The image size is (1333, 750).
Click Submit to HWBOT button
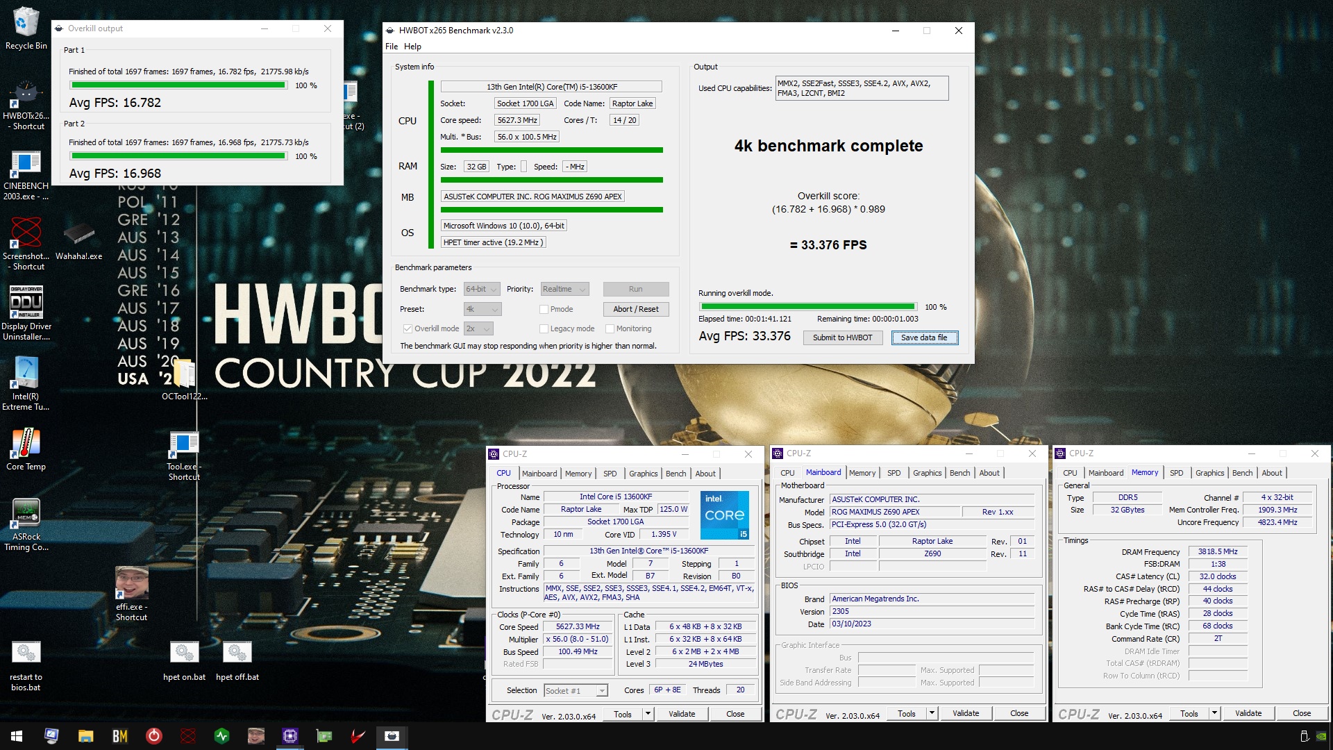pyautogui.click(x=842, y=337)
